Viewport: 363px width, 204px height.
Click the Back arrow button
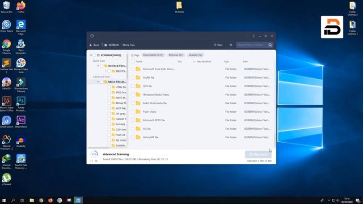click(94, 45)
